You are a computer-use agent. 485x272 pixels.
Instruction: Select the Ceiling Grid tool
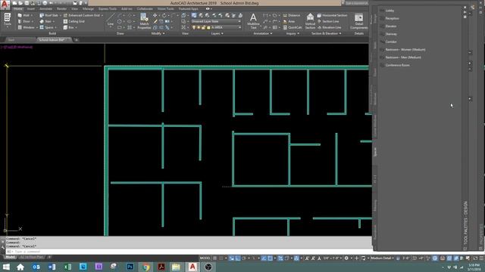tap(74, 21)
